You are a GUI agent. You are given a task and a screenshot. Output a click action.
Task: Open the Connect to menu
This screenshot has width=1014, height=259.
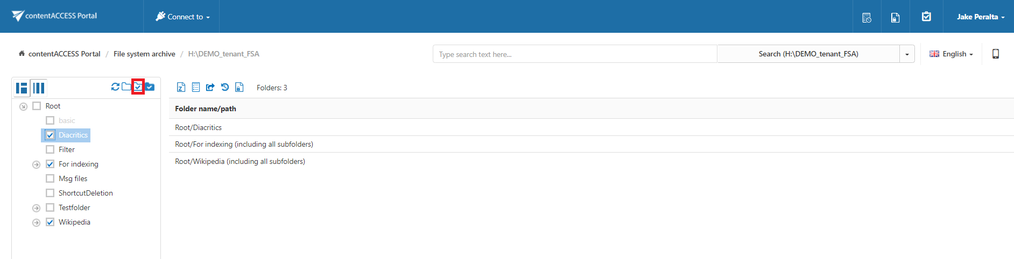183,17
